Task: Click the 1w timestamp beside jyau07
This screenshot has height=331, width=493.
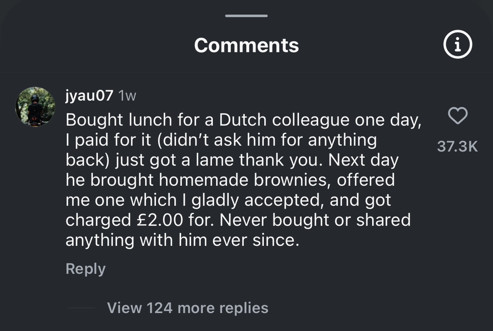Action: [x=127, y=96]
